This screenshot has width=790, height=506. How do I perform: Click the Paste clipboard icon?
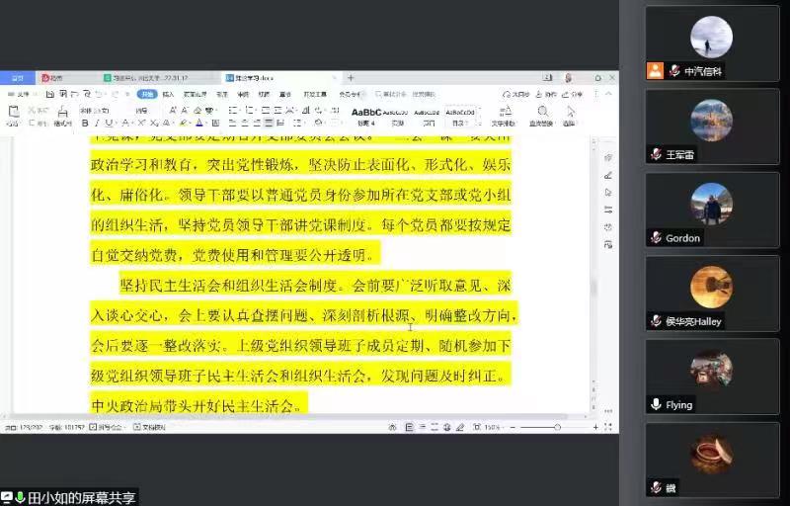(13, 113)
